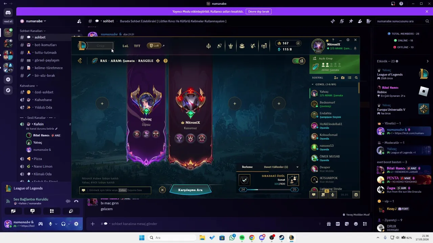This screenshot has height=243, width=433.
Task: Click the League voice microphone icon
Action: (333, 194)
